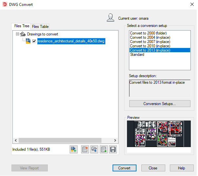The image size is (198, 176).
Task: Click the horizontal scrollbar thumb
Action: tap(60, 141)
